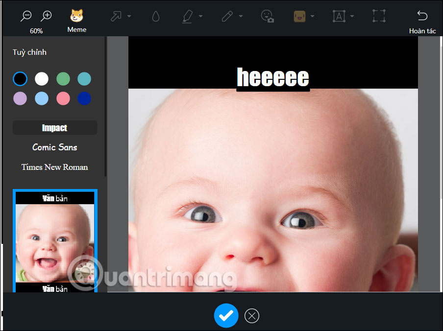The image size is (443, 331).
Task: Pick the green color swatch
Action: (x=63, y=79)
